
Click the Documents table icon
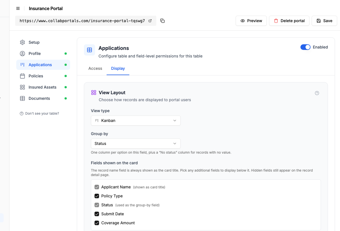22,98
